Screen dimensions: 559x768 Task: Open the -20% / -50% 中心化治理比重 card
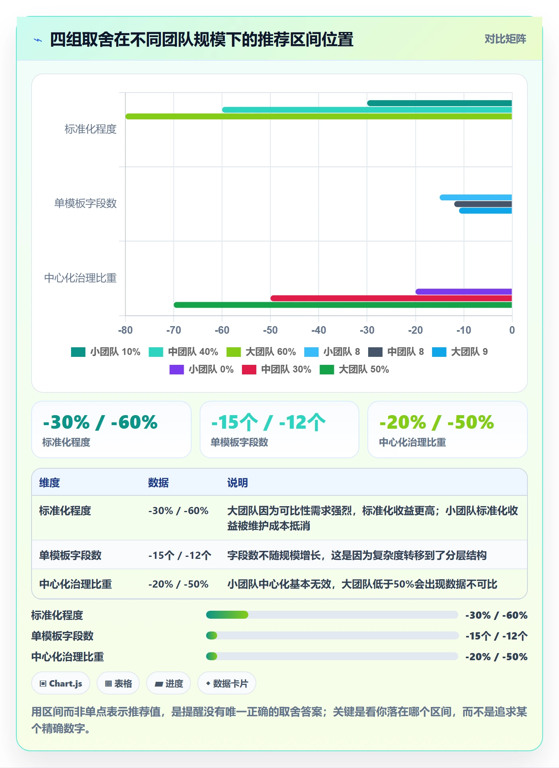point(448,430)
